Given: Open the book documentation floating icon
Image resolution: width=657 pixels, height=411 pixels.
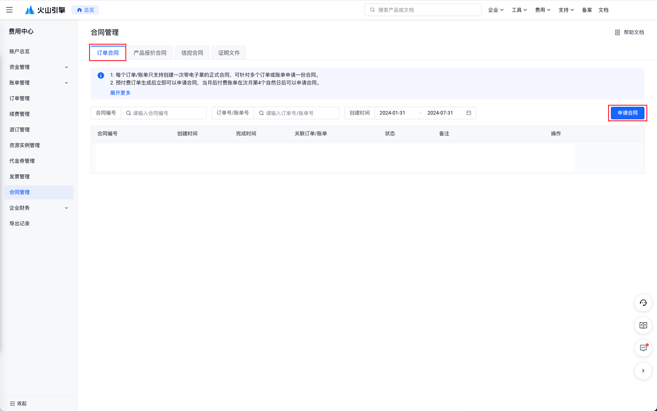Looking at the screenshot, I should (643, 325).
